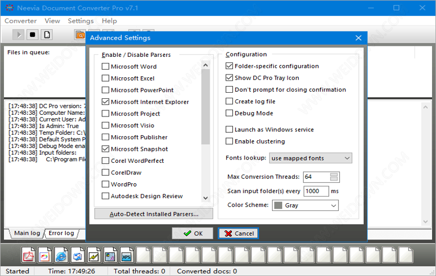Image resolution: width=436 pixels, height=276 pixels.
Task: Enable the Microsoft Excel parser
Action: point(105,78)
